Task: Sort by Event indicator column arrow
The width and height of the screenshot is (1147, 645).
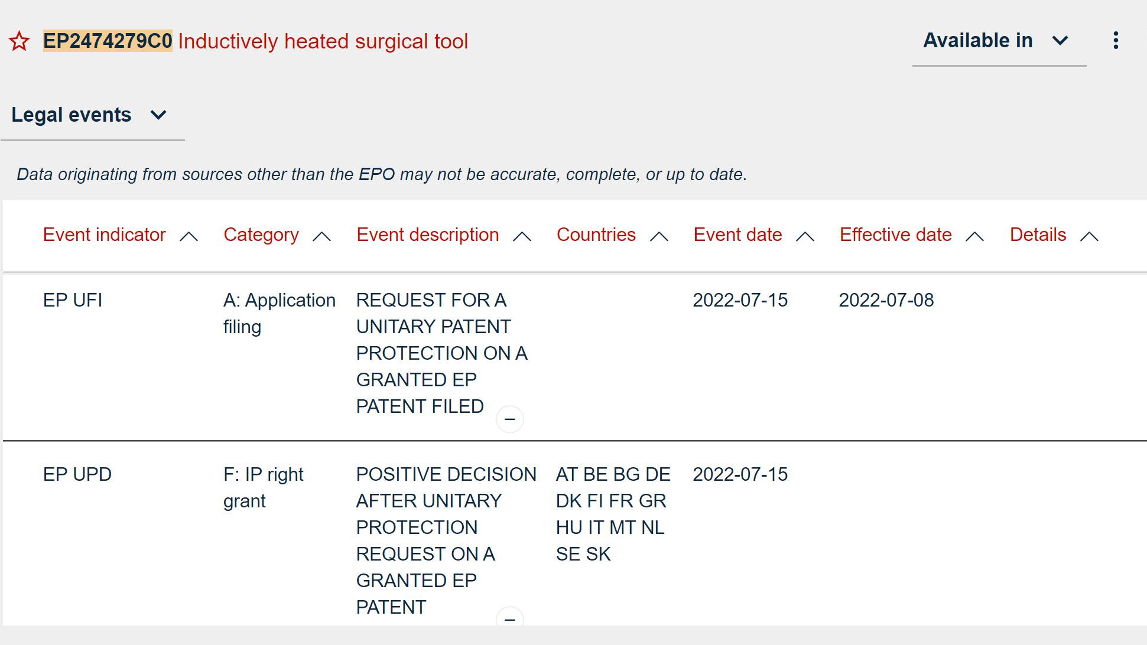Action: 189,236
